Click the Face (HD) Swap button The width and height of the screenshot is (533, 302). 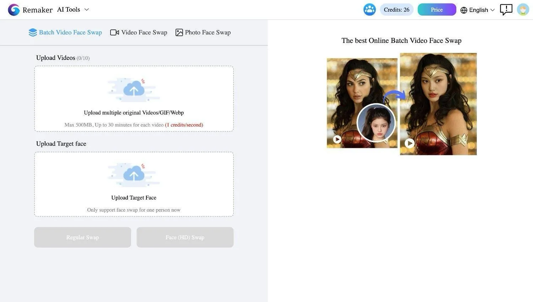[x=185, y=237]
